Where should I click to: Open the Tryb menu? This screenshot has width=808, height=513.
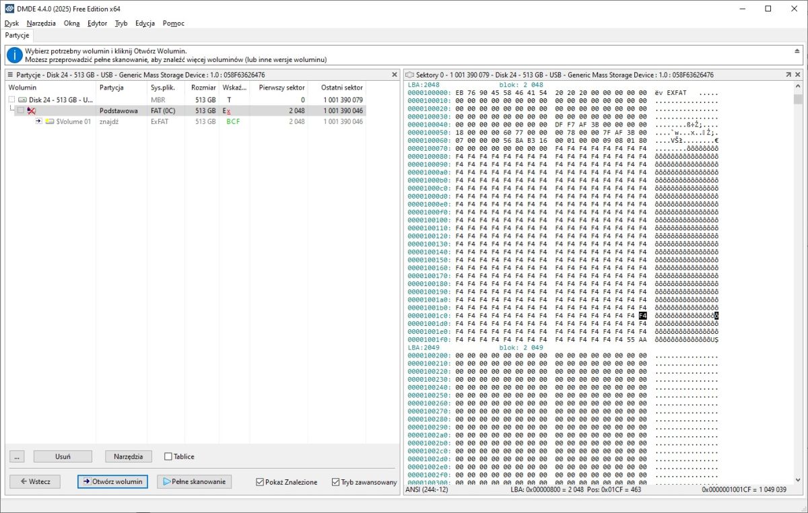point(121,23)
